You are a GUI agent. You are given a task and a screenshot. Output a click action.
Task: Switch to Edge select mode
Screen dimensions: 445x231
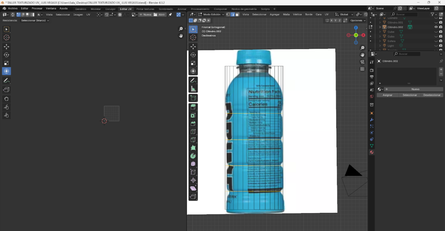(x=232, y=14)
